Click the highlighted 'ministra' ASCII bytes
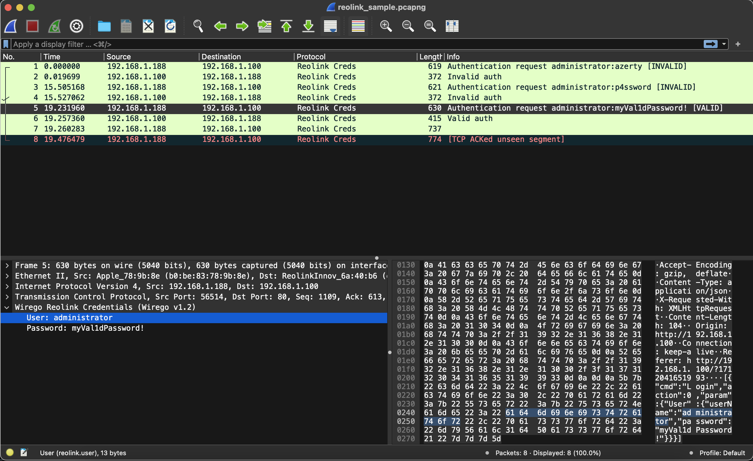Screen dimensions: 753x461 tap(714, 413)
